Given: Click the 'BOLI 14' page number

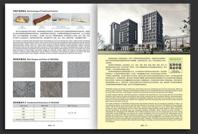Looking at the screenshot, I should coord(144,125).
